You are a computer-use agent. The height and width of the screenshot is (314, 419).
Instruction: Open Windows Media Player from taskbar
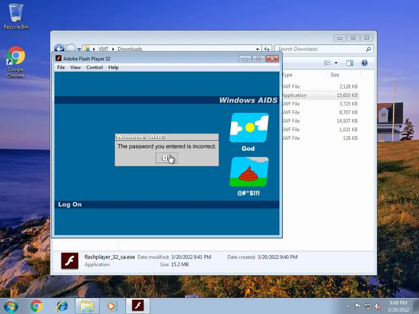[112, 306]
